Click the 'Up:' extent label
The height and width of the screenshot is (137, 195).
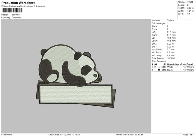pyautogui.click(x=153, y=38)
